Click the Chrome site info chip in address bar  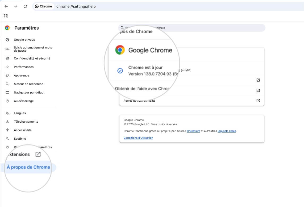pos(43,6)
